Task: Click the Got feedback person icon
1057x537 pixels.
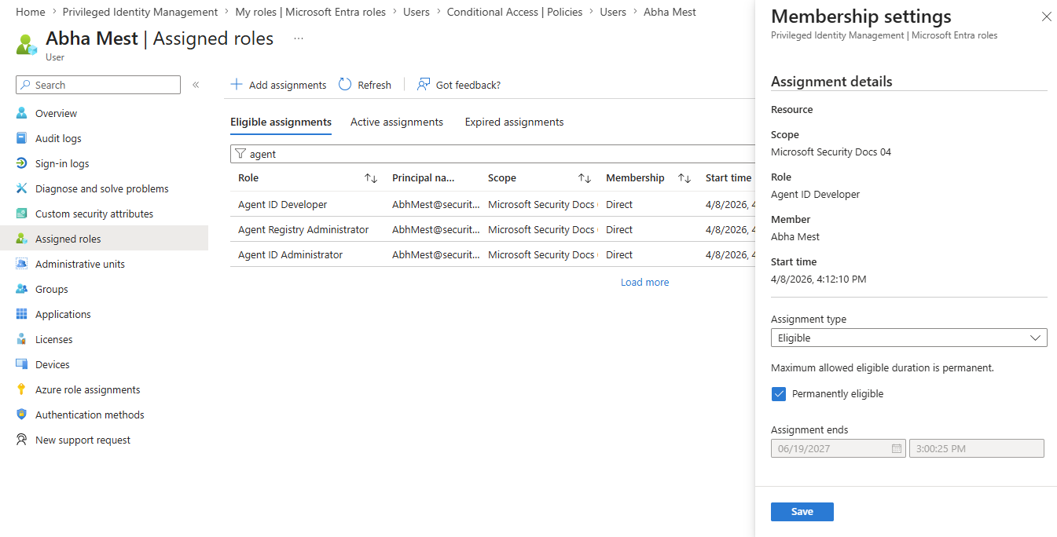Action: 424,85
